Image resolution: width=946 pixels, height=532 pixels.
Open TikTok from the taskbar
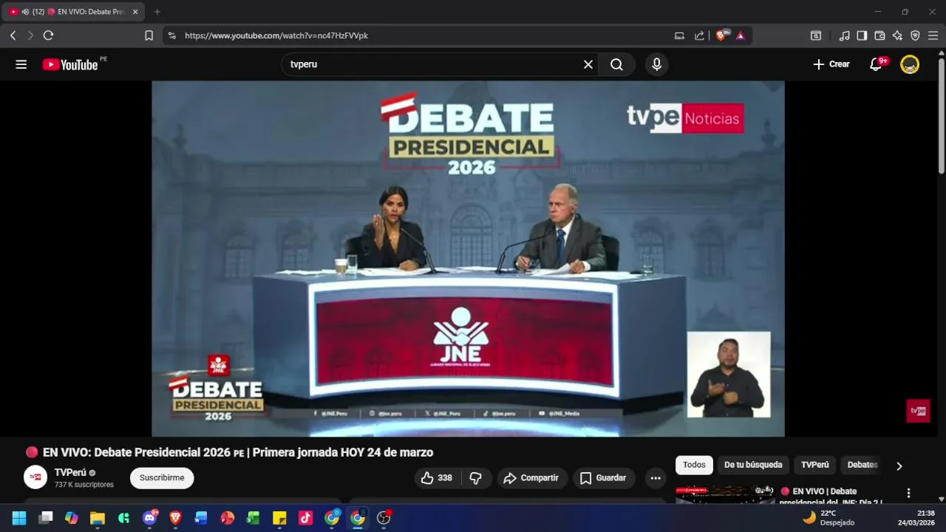click(305, 518)
